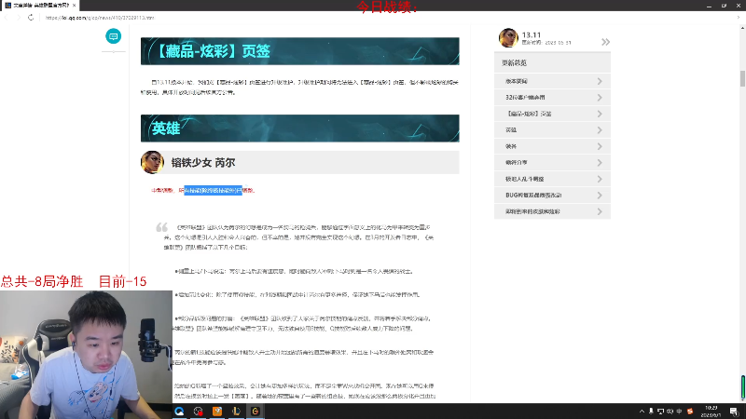
Task: Click the browser forward arrow
Action: (19, 18)
